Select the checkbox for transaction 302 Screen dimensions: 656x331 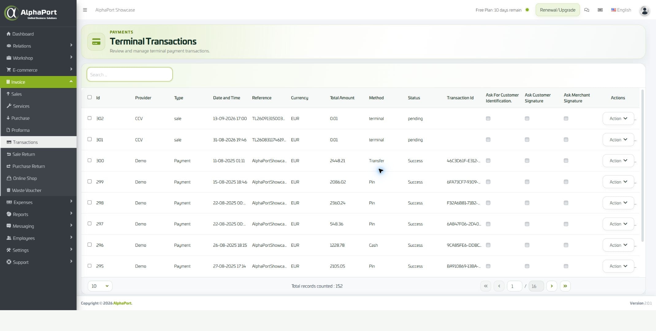[90, 118]
